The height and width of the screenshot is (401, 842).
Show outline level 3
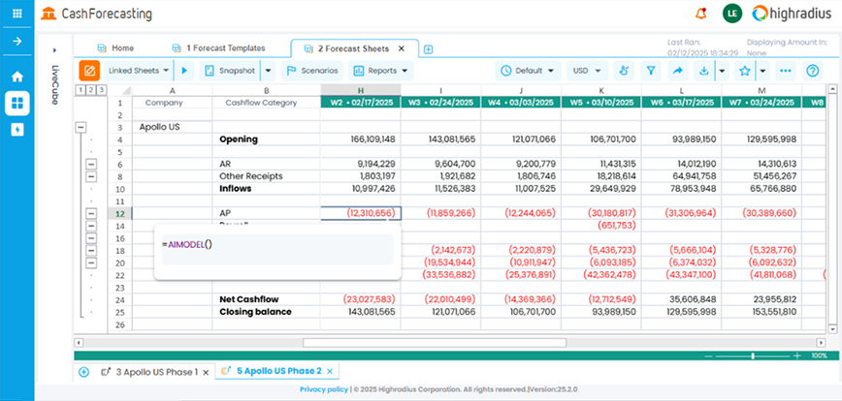click(x=101, y=89)
